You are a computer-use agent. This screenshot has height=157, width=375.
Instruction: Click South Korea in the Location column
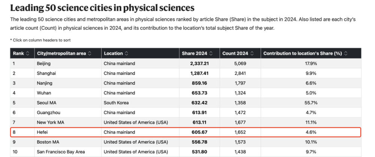pyautogui.click(x=116, y=103)
